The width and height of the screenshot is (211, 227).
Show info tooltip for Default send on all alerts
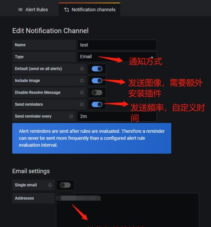[82, 69]
